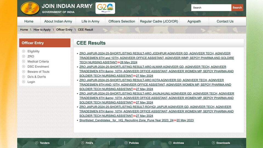The image size is (263, 148).
Task: Click the bullet icon beside Medical Criteria
Action: [24, 61]
